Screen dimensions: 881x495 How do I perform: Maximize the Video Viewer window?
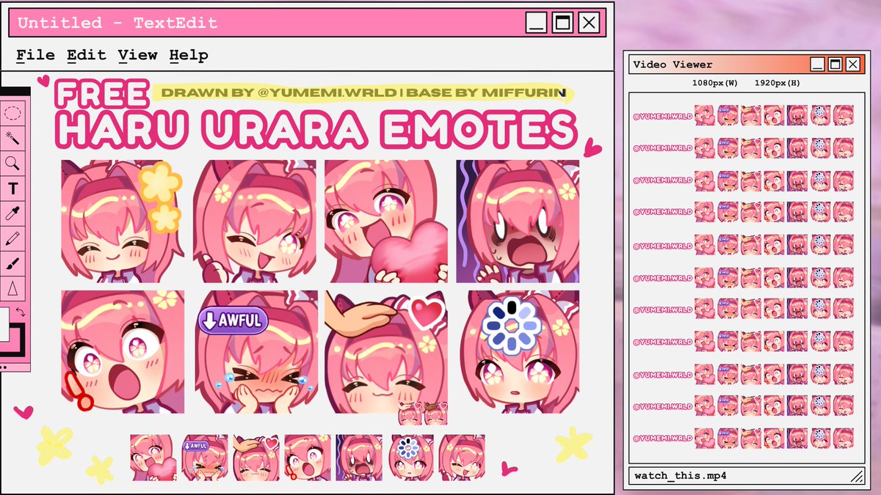(x=835, y=65)
